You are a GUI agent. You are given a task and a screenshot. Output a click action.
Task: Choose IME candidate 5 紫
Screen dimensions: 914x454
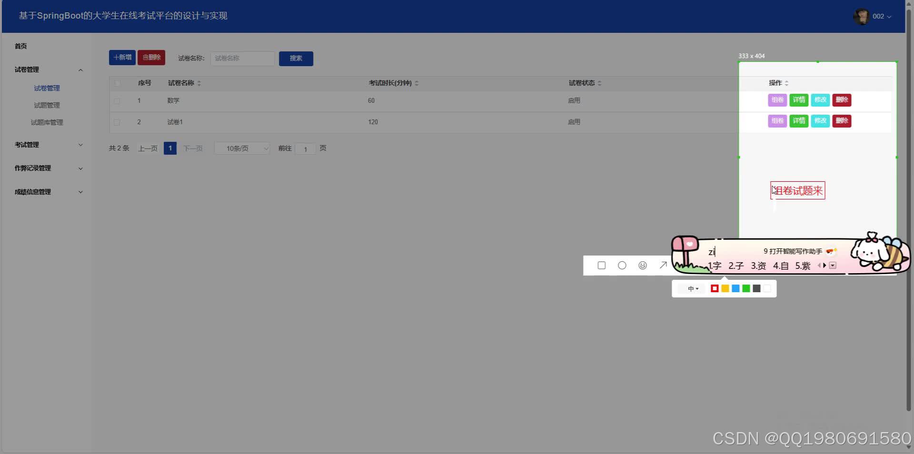pyautogui.click(x=803, y=266)
